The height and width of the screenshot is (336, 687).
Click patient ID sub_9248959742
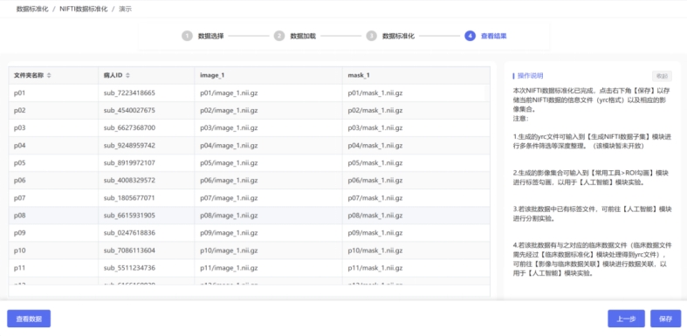[x=129, y=146]
